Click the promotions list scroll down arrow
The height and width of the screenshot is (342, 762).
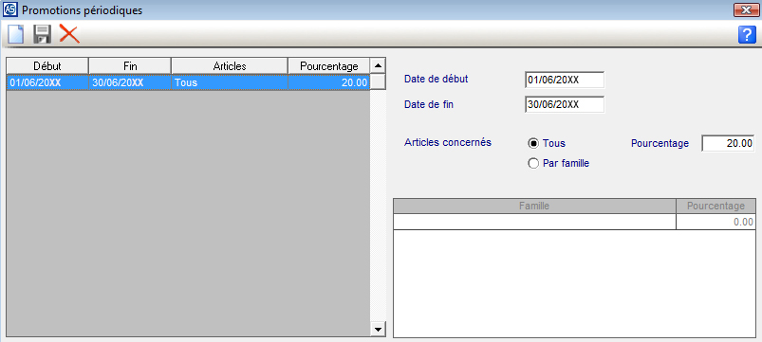pyautogui.click(x=378, y=330)
